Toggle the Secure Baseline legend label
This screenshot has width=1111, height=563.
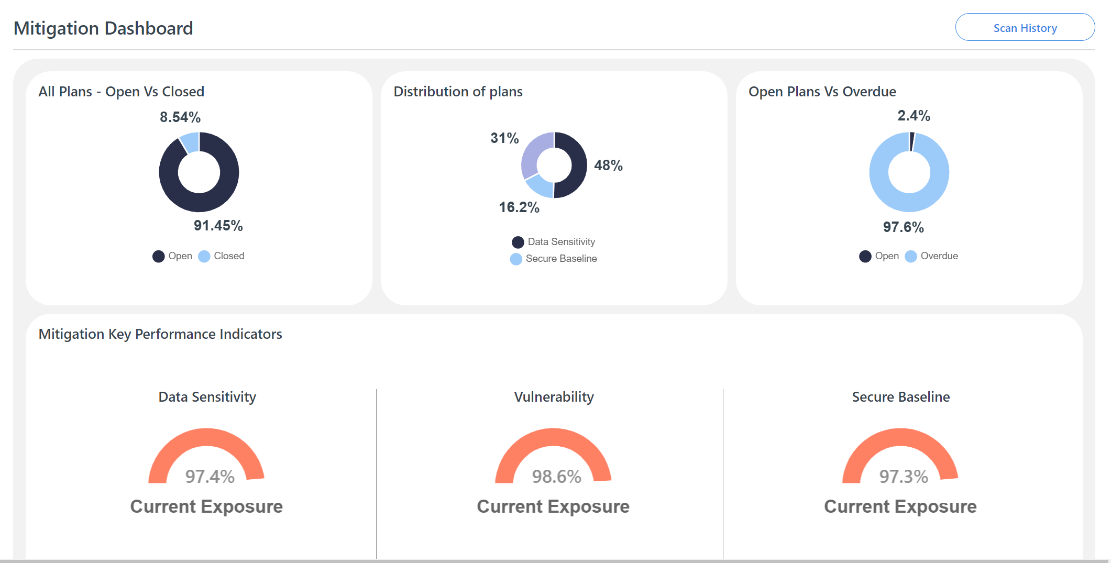[561, 259]
